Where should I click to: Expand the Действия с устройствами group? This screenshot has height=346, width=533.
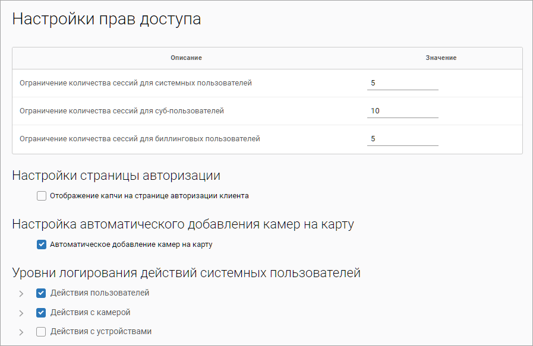[21, 332]
